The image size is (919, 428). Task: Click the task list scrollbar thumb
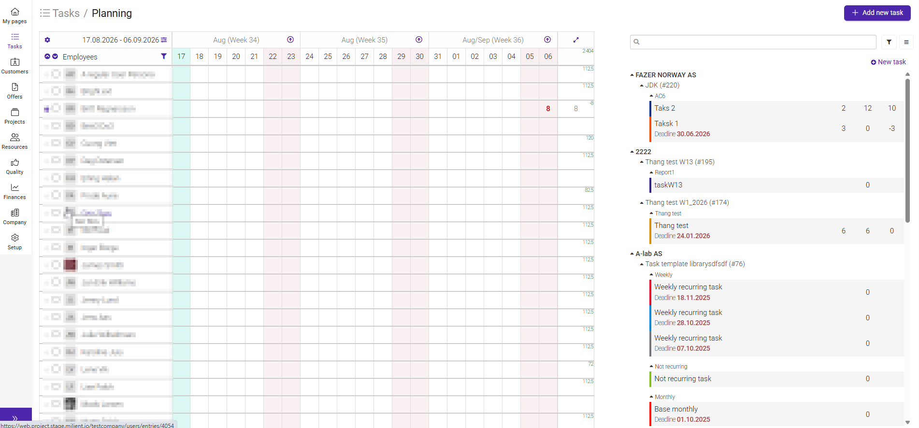(x=907, y=150)
